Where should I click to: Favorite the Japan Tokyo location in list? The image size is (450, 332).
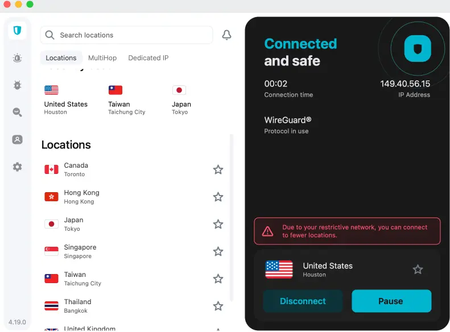pyautogui.click(x=218, y=224)
